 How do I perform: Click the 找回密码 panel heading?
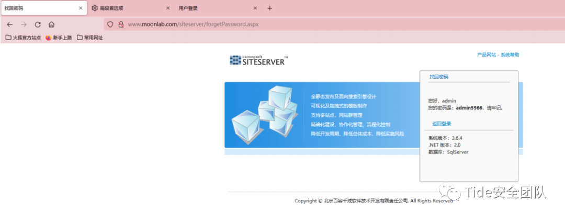point(439,77)
